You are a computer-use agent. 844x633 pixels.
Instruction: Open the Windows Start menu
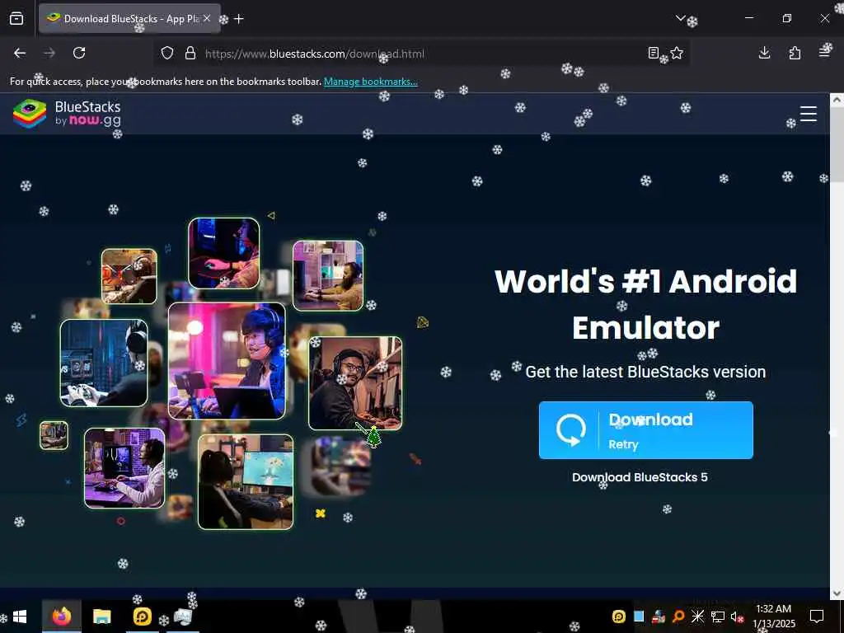point(20,617)
